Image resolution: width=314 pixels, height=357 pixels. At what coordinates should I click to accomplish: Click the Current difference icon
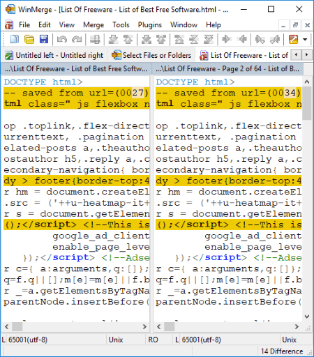tap(194, 39)
